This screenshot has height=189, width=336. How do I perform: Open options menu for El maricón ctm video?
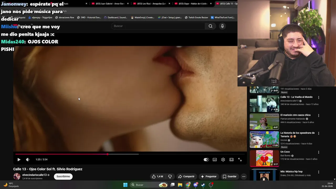[x=319, y=115]
